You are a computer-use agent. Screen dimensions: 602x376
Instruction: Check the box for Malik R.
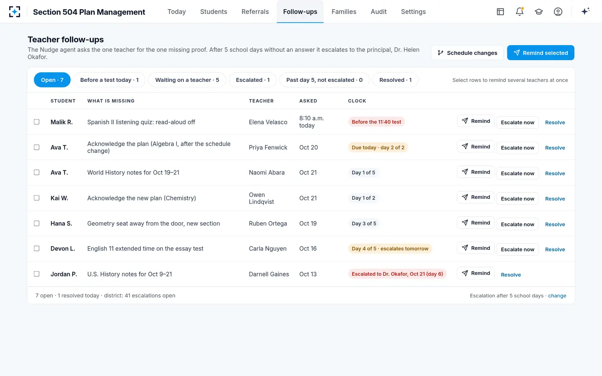coord(37,122)
